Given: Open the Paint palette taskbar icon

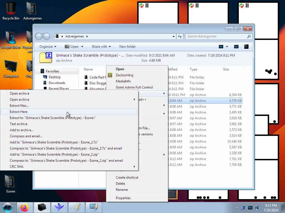Looking at the screenshot, I should pyautogui.click(x=77, y=207).
